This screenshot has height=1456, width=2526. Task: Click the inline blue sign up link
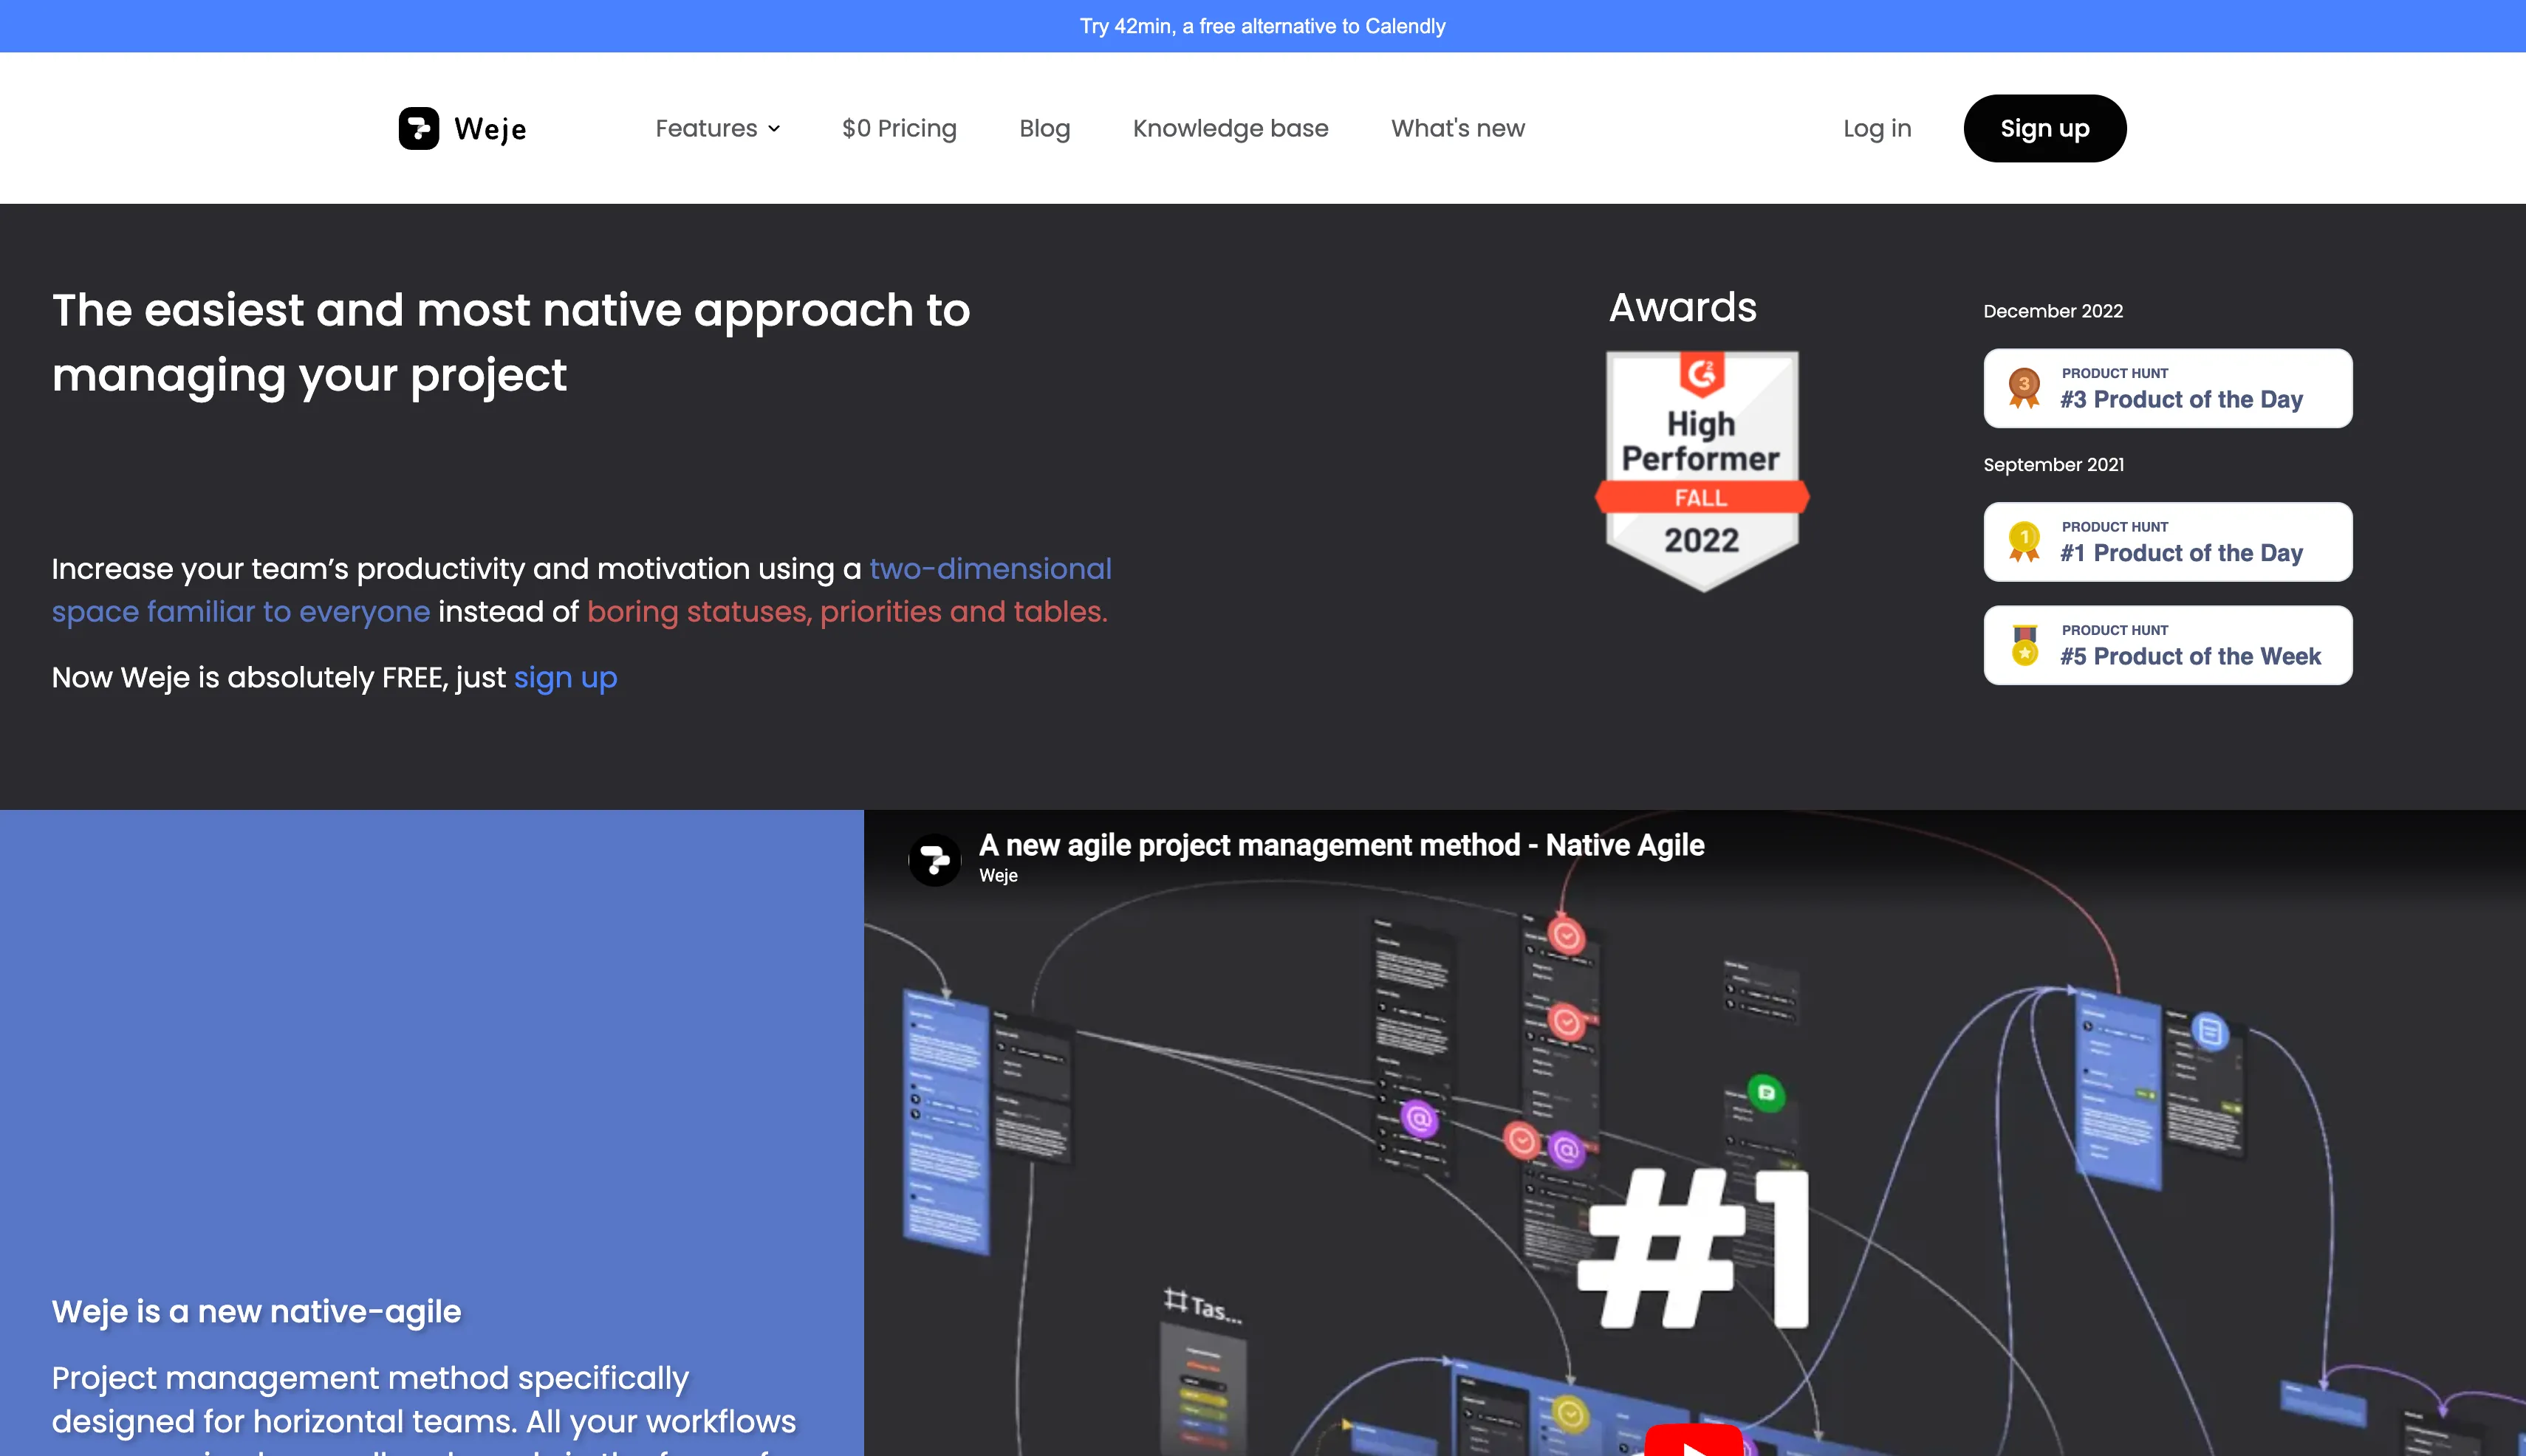point(565,678)
